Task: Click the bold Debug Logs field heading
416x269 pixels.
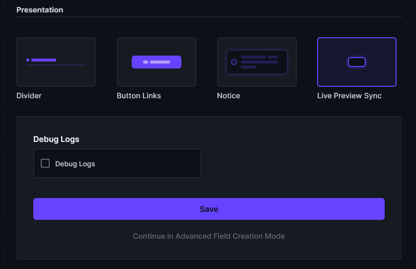Action: pos(56,139)
